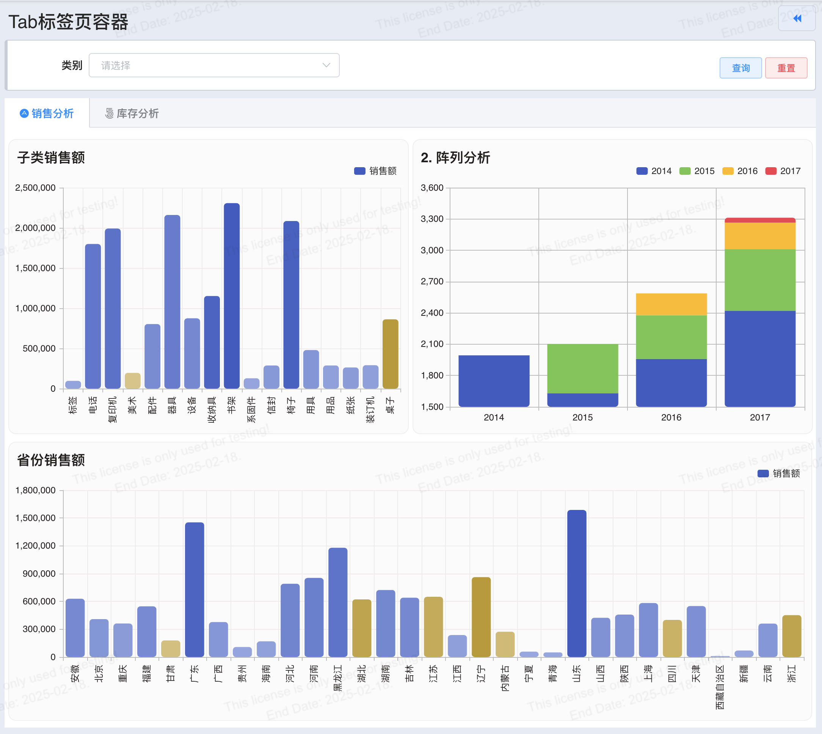Expand 类别 select chevron arrow
Viewport: 822px width, 734px height.
(326, 65)
